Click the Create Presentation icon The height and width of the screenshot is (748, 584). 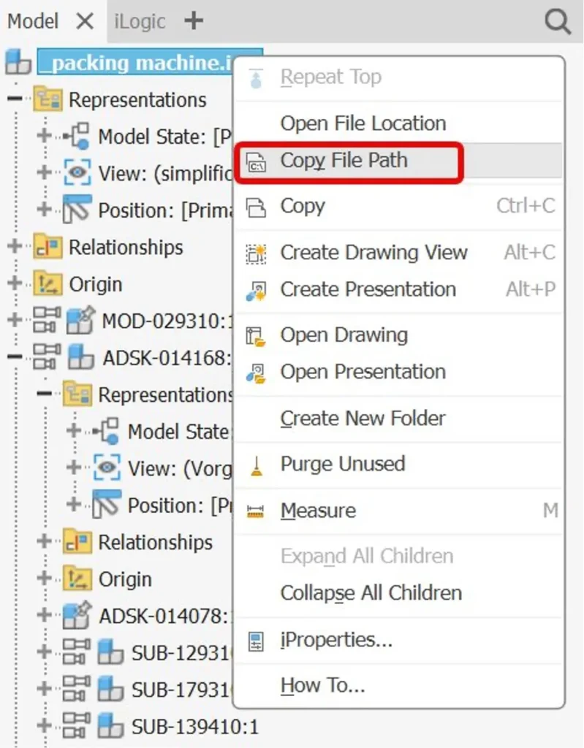pyautogui.click(x=257, y=289)
